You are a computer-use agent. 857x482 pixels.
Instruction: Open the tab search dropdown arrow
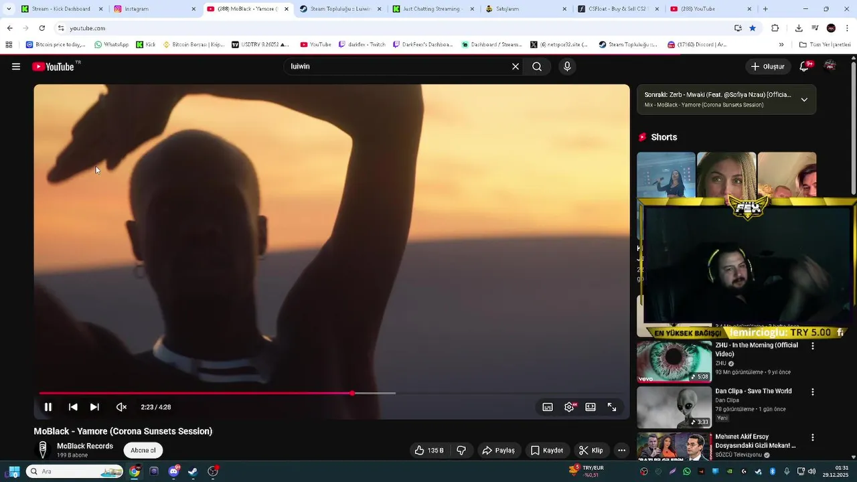point(8,9)
